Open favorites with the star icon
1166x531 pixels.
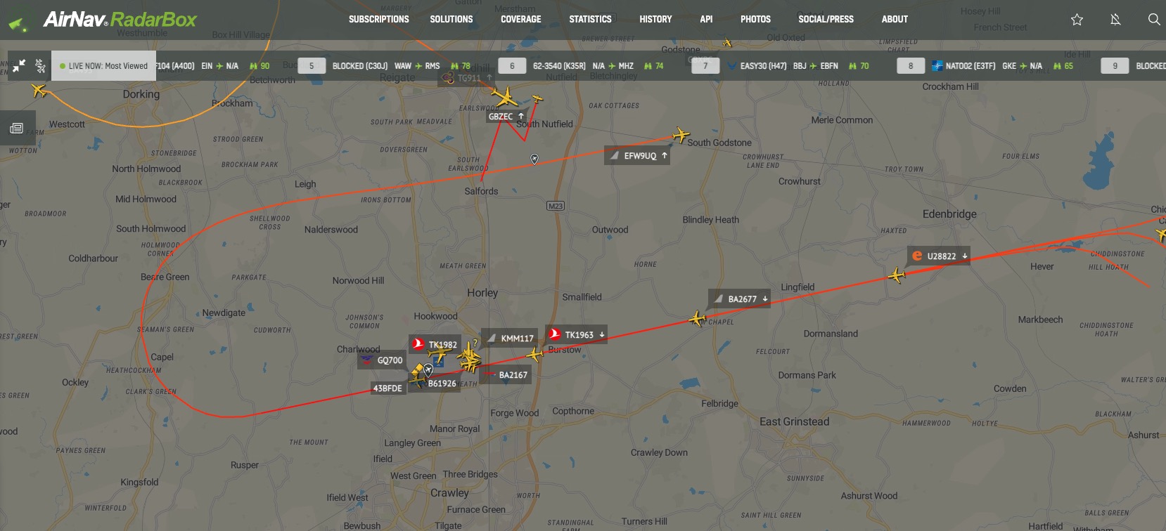[1077, 20]
